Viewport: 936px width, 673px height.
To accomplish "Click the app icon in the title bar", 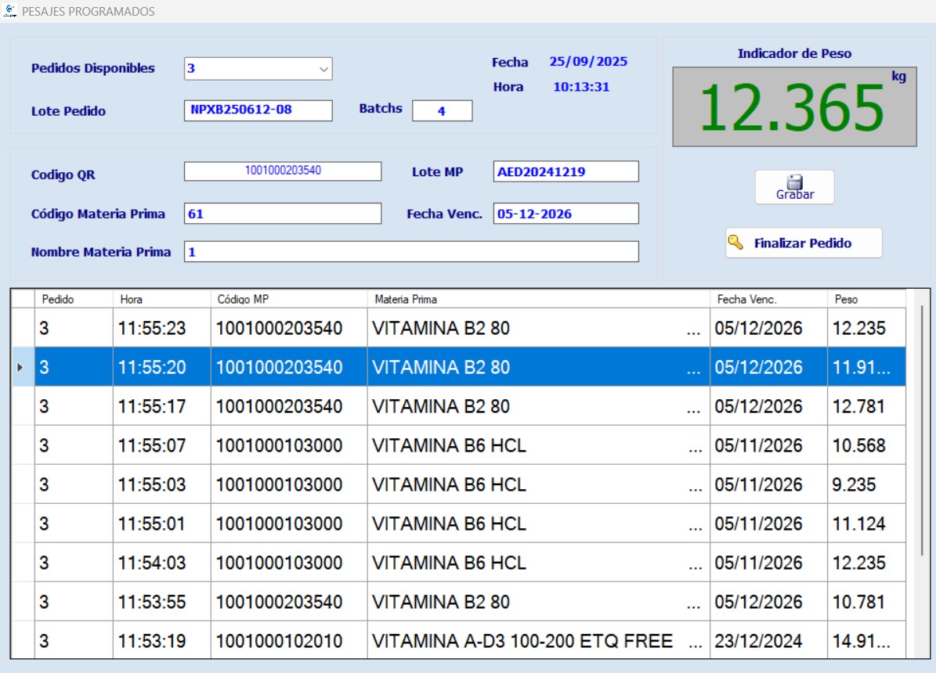I will coord(9,11).
